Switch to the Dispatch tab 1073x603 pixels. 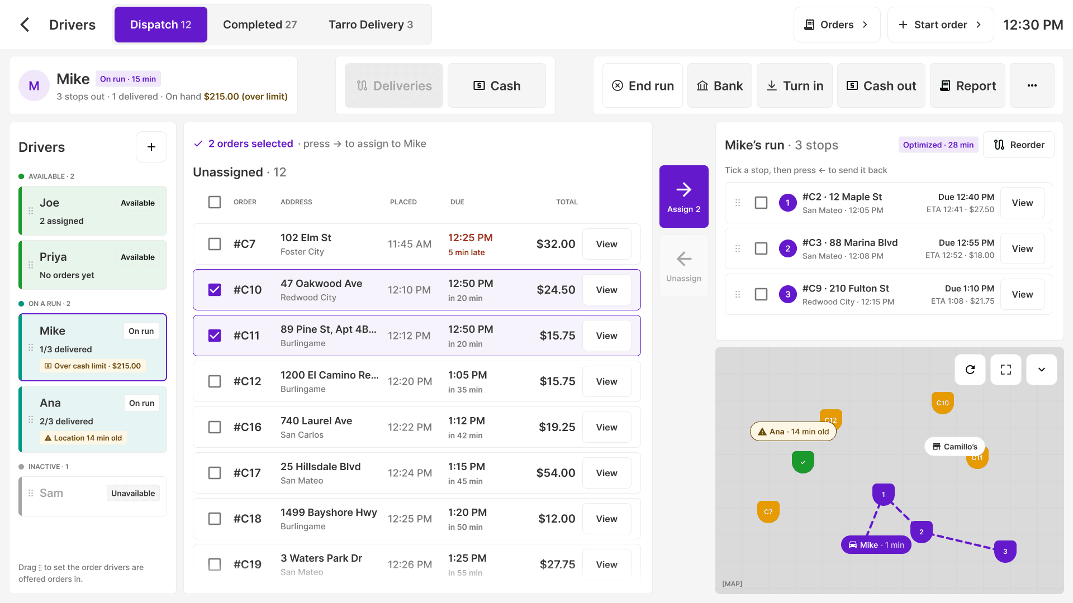click(x=161, y=25)
